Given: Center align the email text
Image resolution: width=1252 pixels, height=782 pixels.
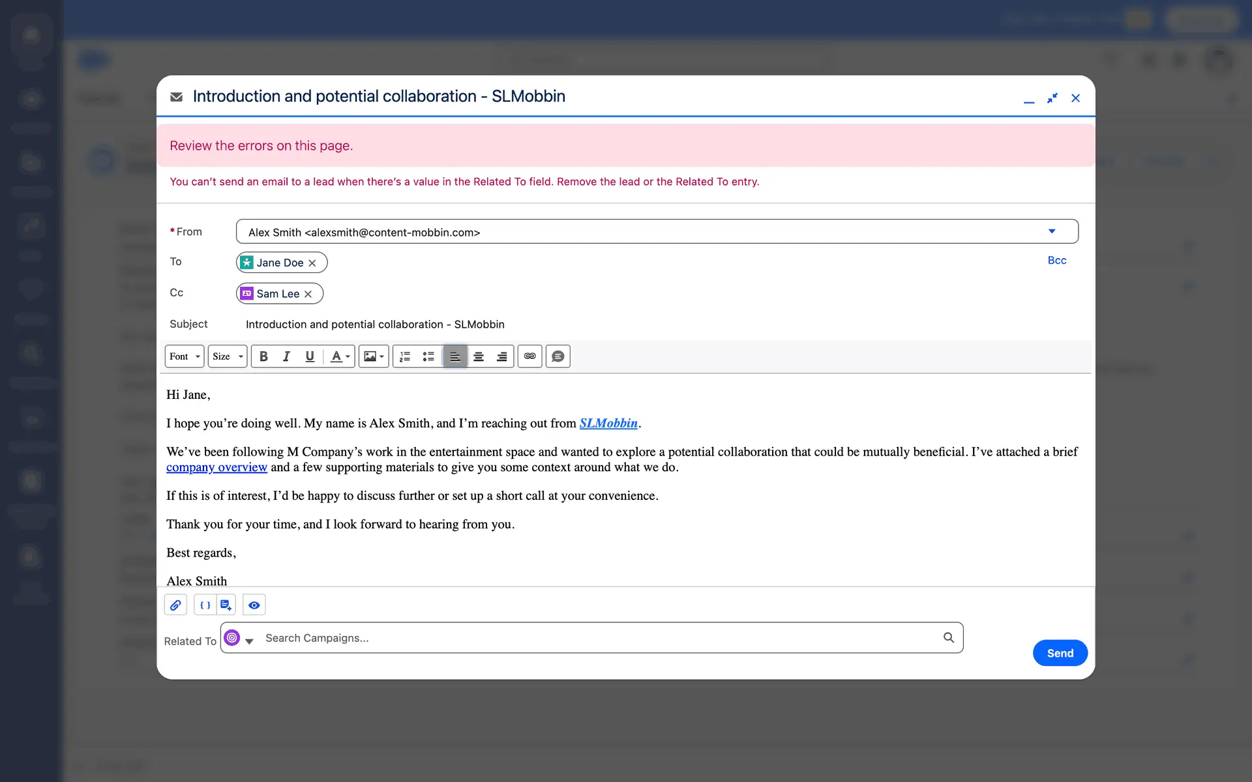Looking at the screenshot, I should coord(479,356).
